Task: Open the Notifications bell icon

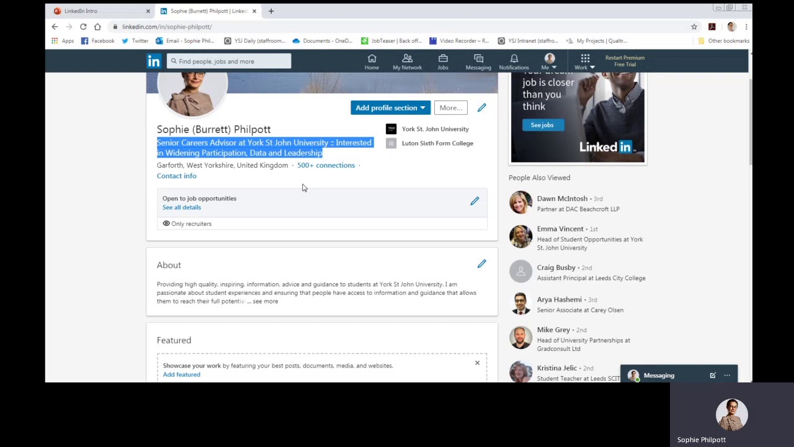Action: point(514,62)
